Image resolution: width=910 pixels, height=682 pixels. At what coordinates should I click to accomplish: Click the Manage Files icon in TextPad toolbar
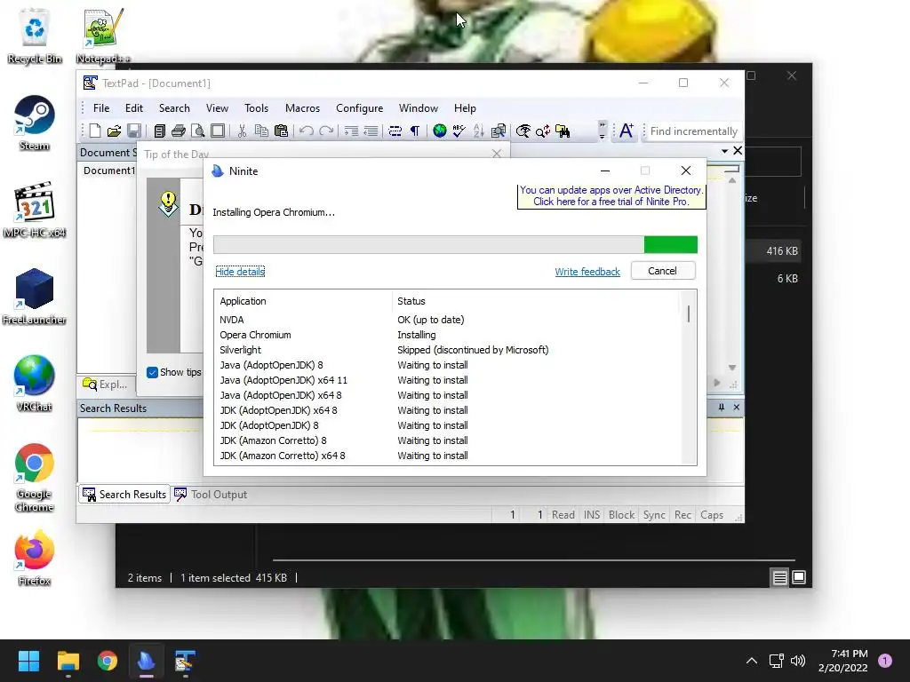pyautogui.click(x=160, y=131)
